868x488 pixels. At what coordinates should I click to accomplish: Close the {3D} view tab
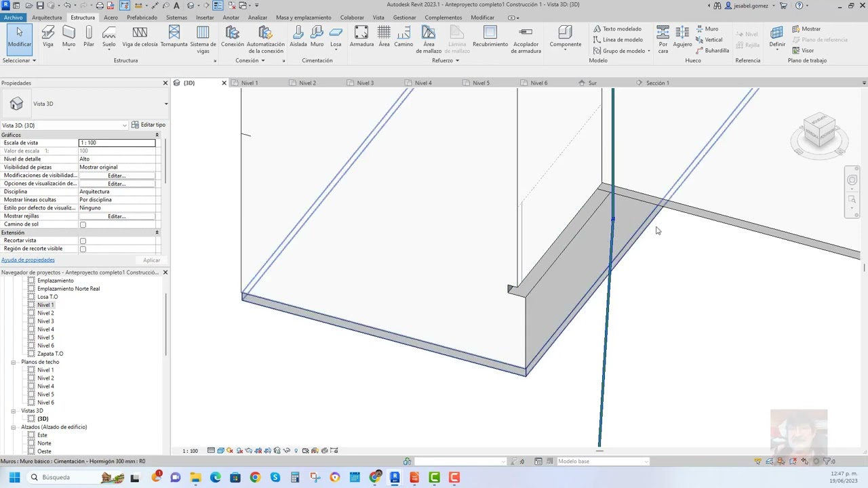[x=224, y=83]
